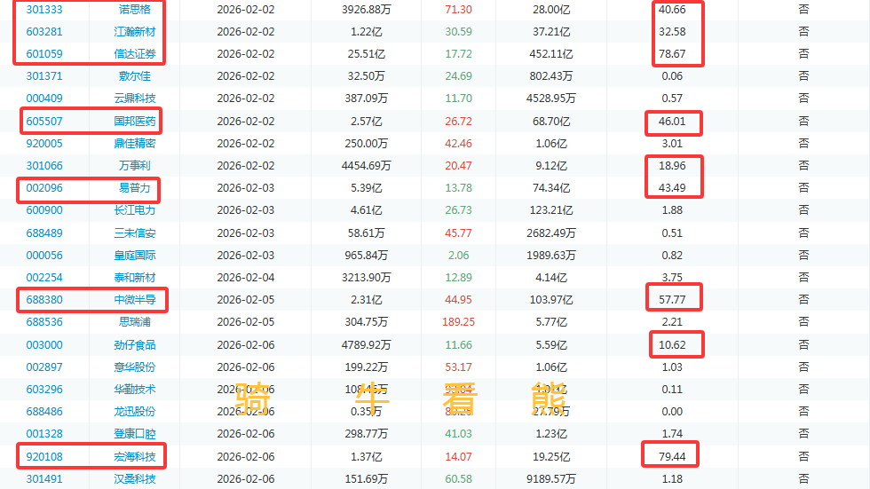Open stock code 301333 link

click(44, 9)
